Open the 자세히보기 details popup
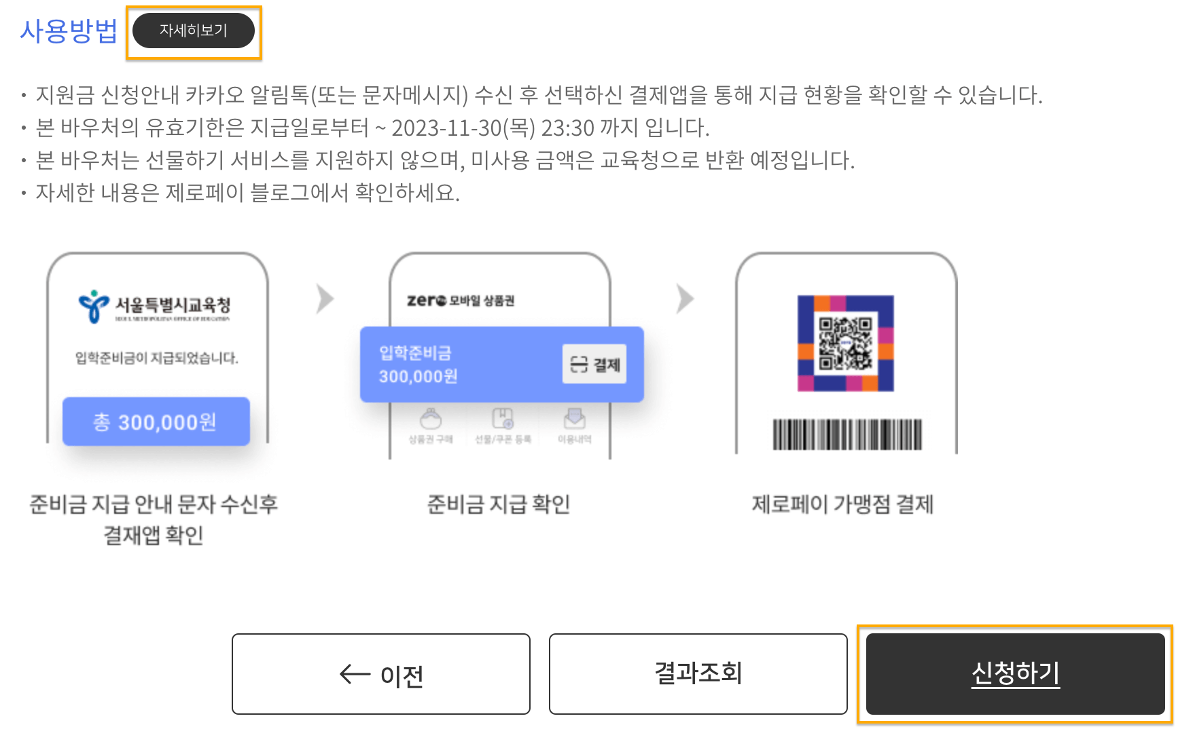Image resolution: width=1193 pixels, height=729 pixels. (194, 30)
